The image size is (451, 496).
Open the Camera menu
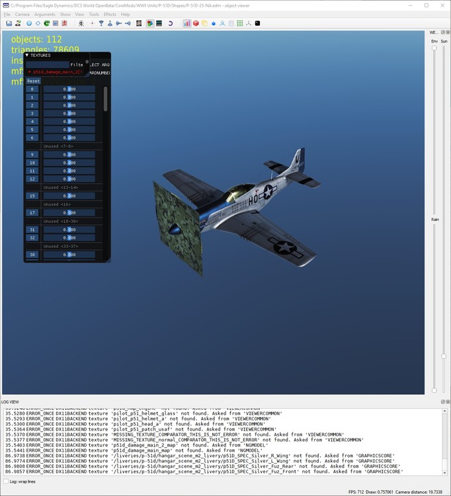[x=22, y=15]
